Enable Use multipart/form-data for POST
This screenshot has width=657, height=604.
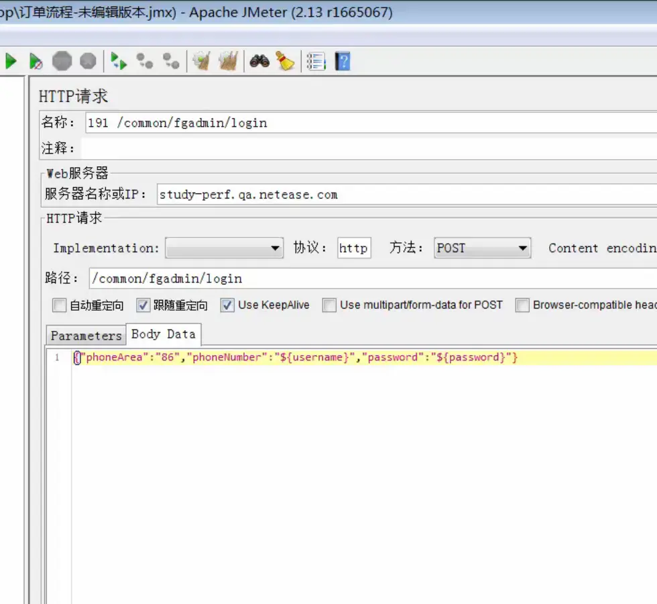coord(329,305)
